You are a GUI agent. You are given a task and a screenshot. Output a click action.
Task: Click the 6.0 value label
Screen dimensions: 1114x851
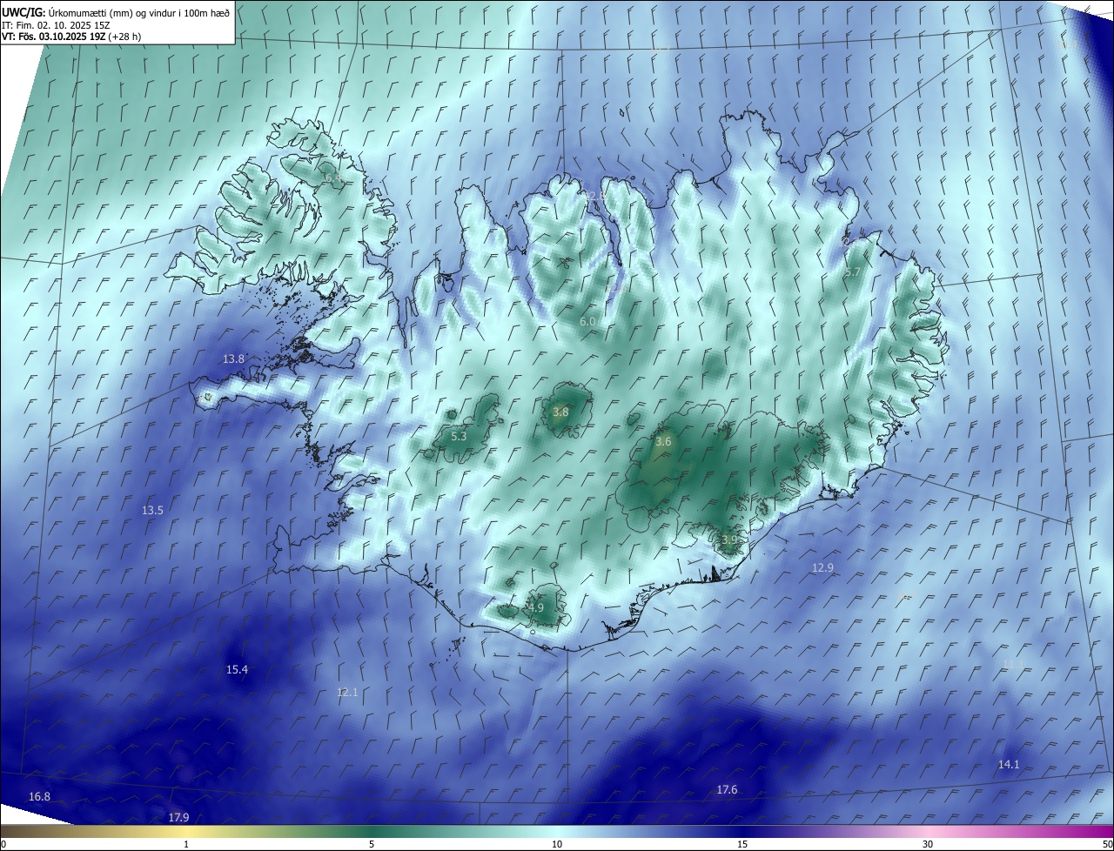click(x=587, y=322)
